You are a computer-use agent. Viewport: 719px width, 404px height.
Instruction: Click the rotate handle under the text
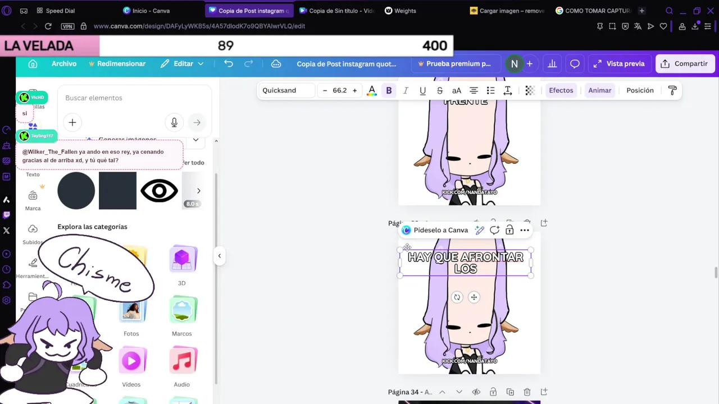(x=457, y=297)
